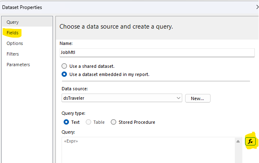Open the expression editor fx button

250,141
